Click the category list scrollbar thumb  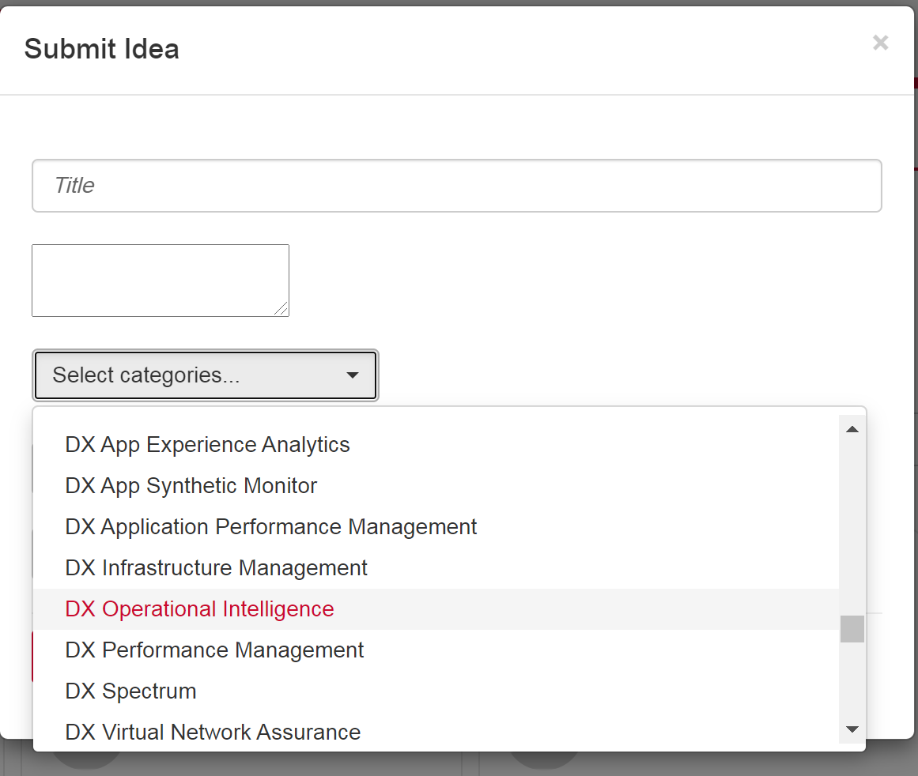(852, 629)
